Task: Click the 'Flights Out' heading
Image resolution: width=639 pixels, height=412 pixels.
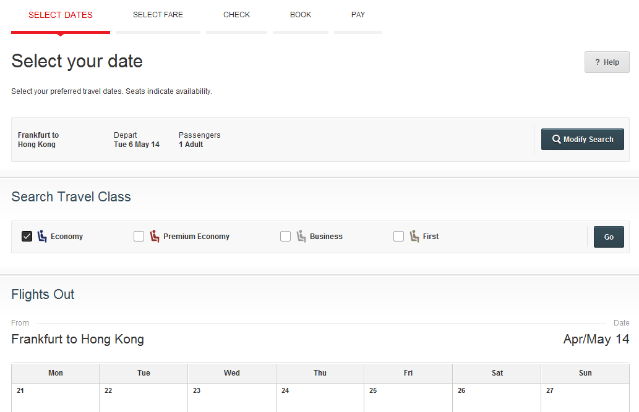Action: click(x=43, y=295)
